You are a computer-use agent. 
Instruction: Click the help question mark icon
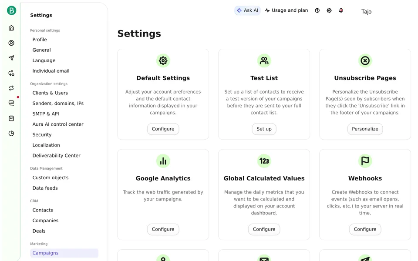click(x=317, y=10)
